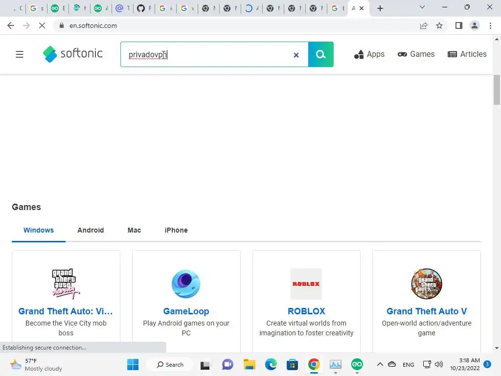Open Task View on the taskbar
The image size is (501, 376).
(x=205, y=364)
